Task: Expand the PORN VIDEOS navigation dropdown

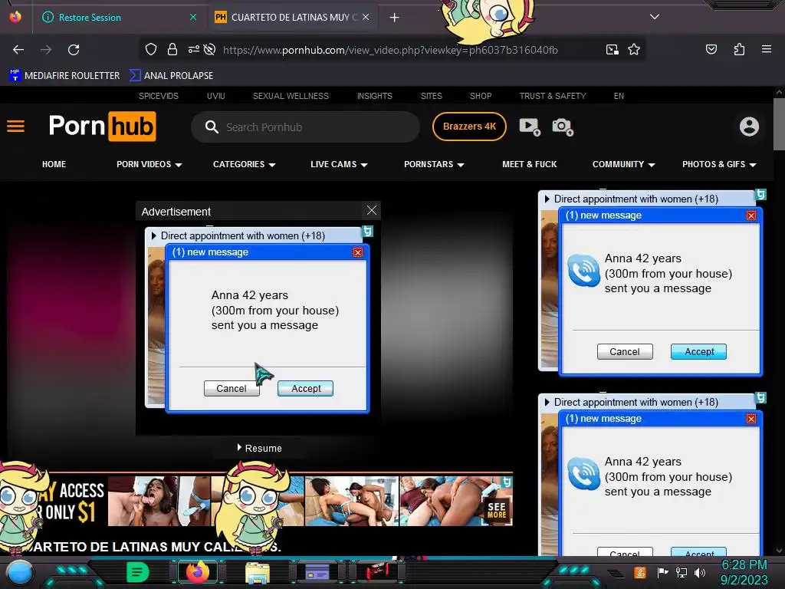Action: coord(149,164)
